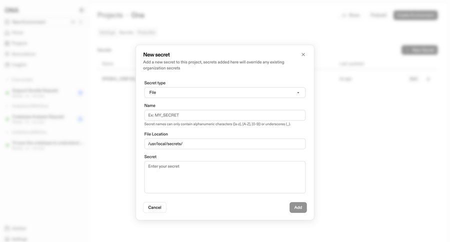The image size is (450, 242).
Task: Open the Insights sidebar icon
Action: pyautogui.click(x=7, y=64)
